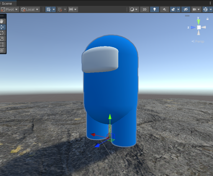Click red X-axis move arrow
This screenshot has height=176, width=213.
pyautogui.click(x=93, y=135)
